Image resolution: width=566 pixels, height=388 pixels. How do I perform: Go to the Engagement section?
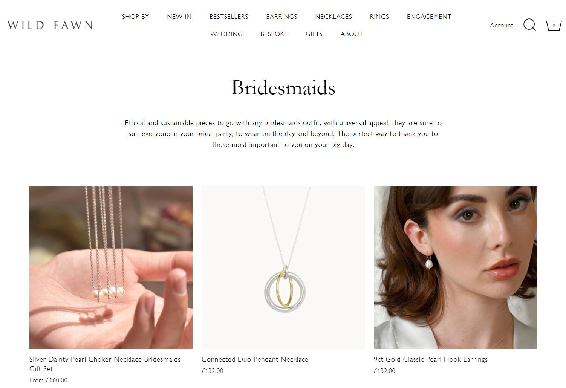pos(429,17)
